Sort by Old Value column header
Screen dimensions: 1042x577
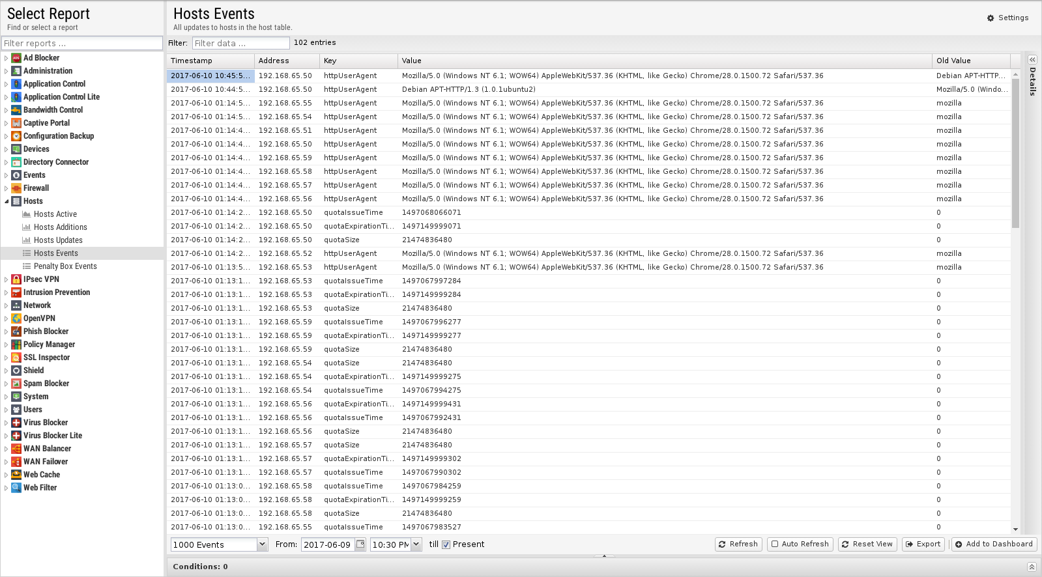coord(971,61)
